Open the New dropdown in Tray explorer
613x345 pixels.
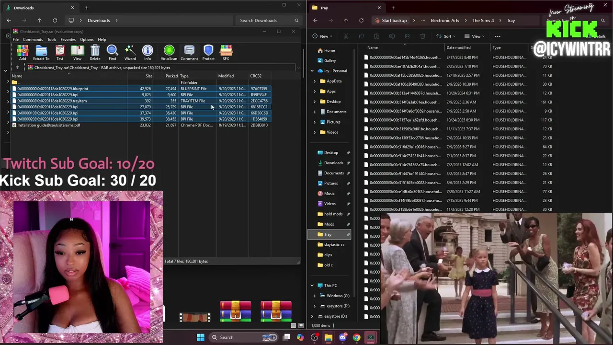[x=322, y=36]
